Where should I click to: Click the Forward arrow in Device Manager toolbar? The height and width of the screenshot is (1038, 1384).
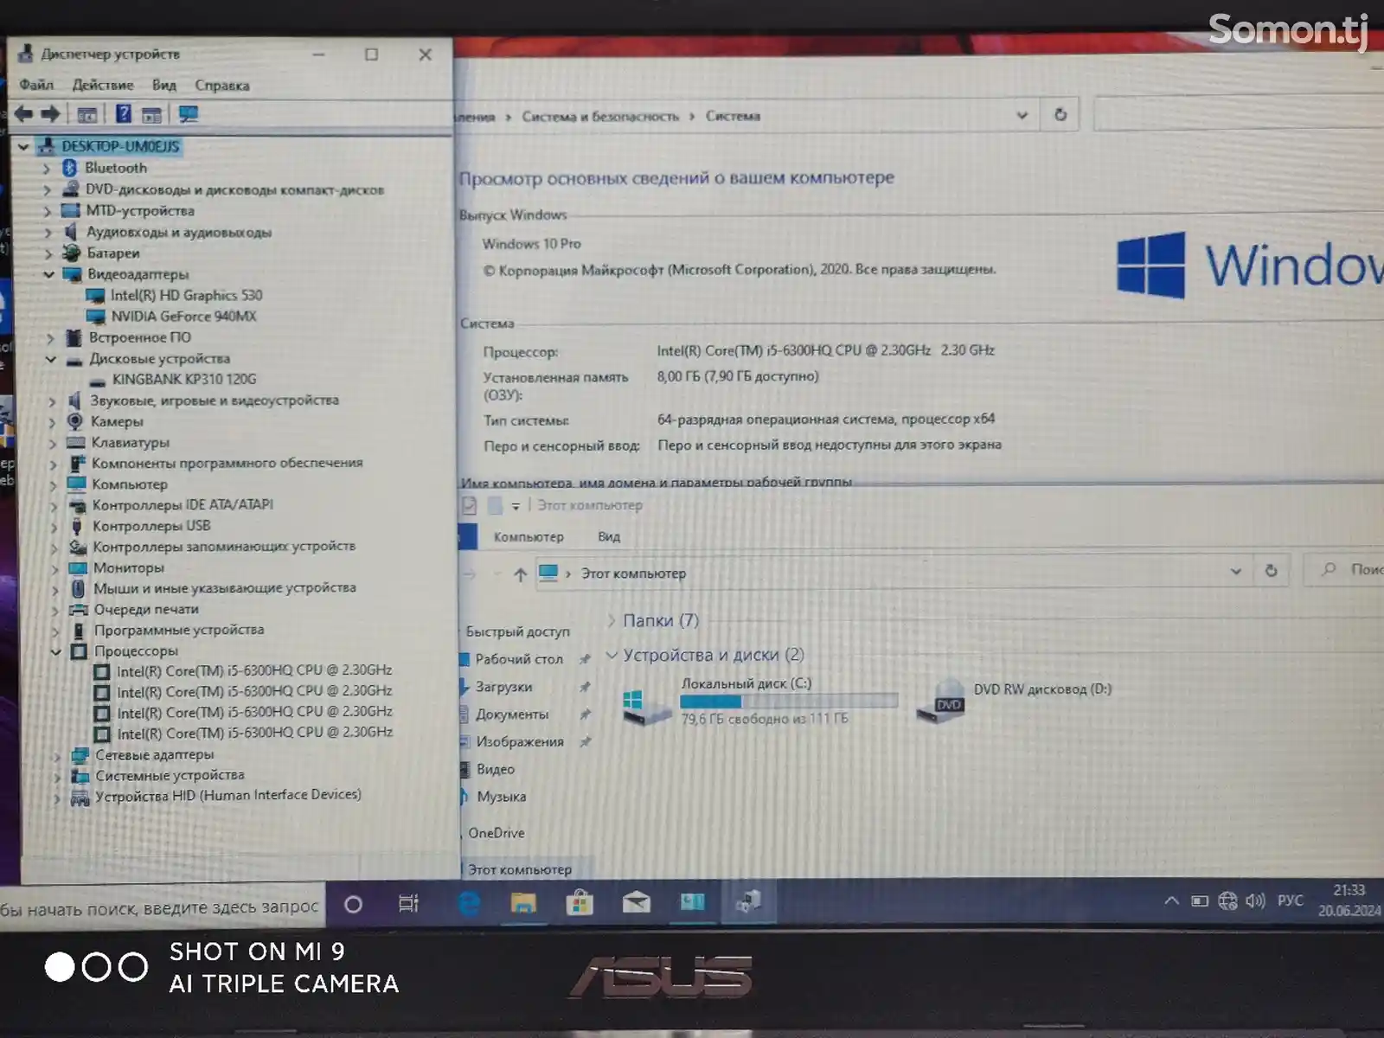click(51, 113)
